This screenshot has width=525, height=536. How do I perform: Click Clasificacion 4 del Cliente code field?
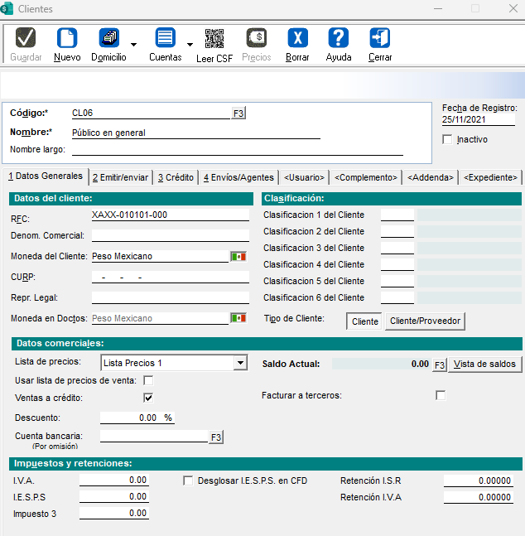pos(397,264)
